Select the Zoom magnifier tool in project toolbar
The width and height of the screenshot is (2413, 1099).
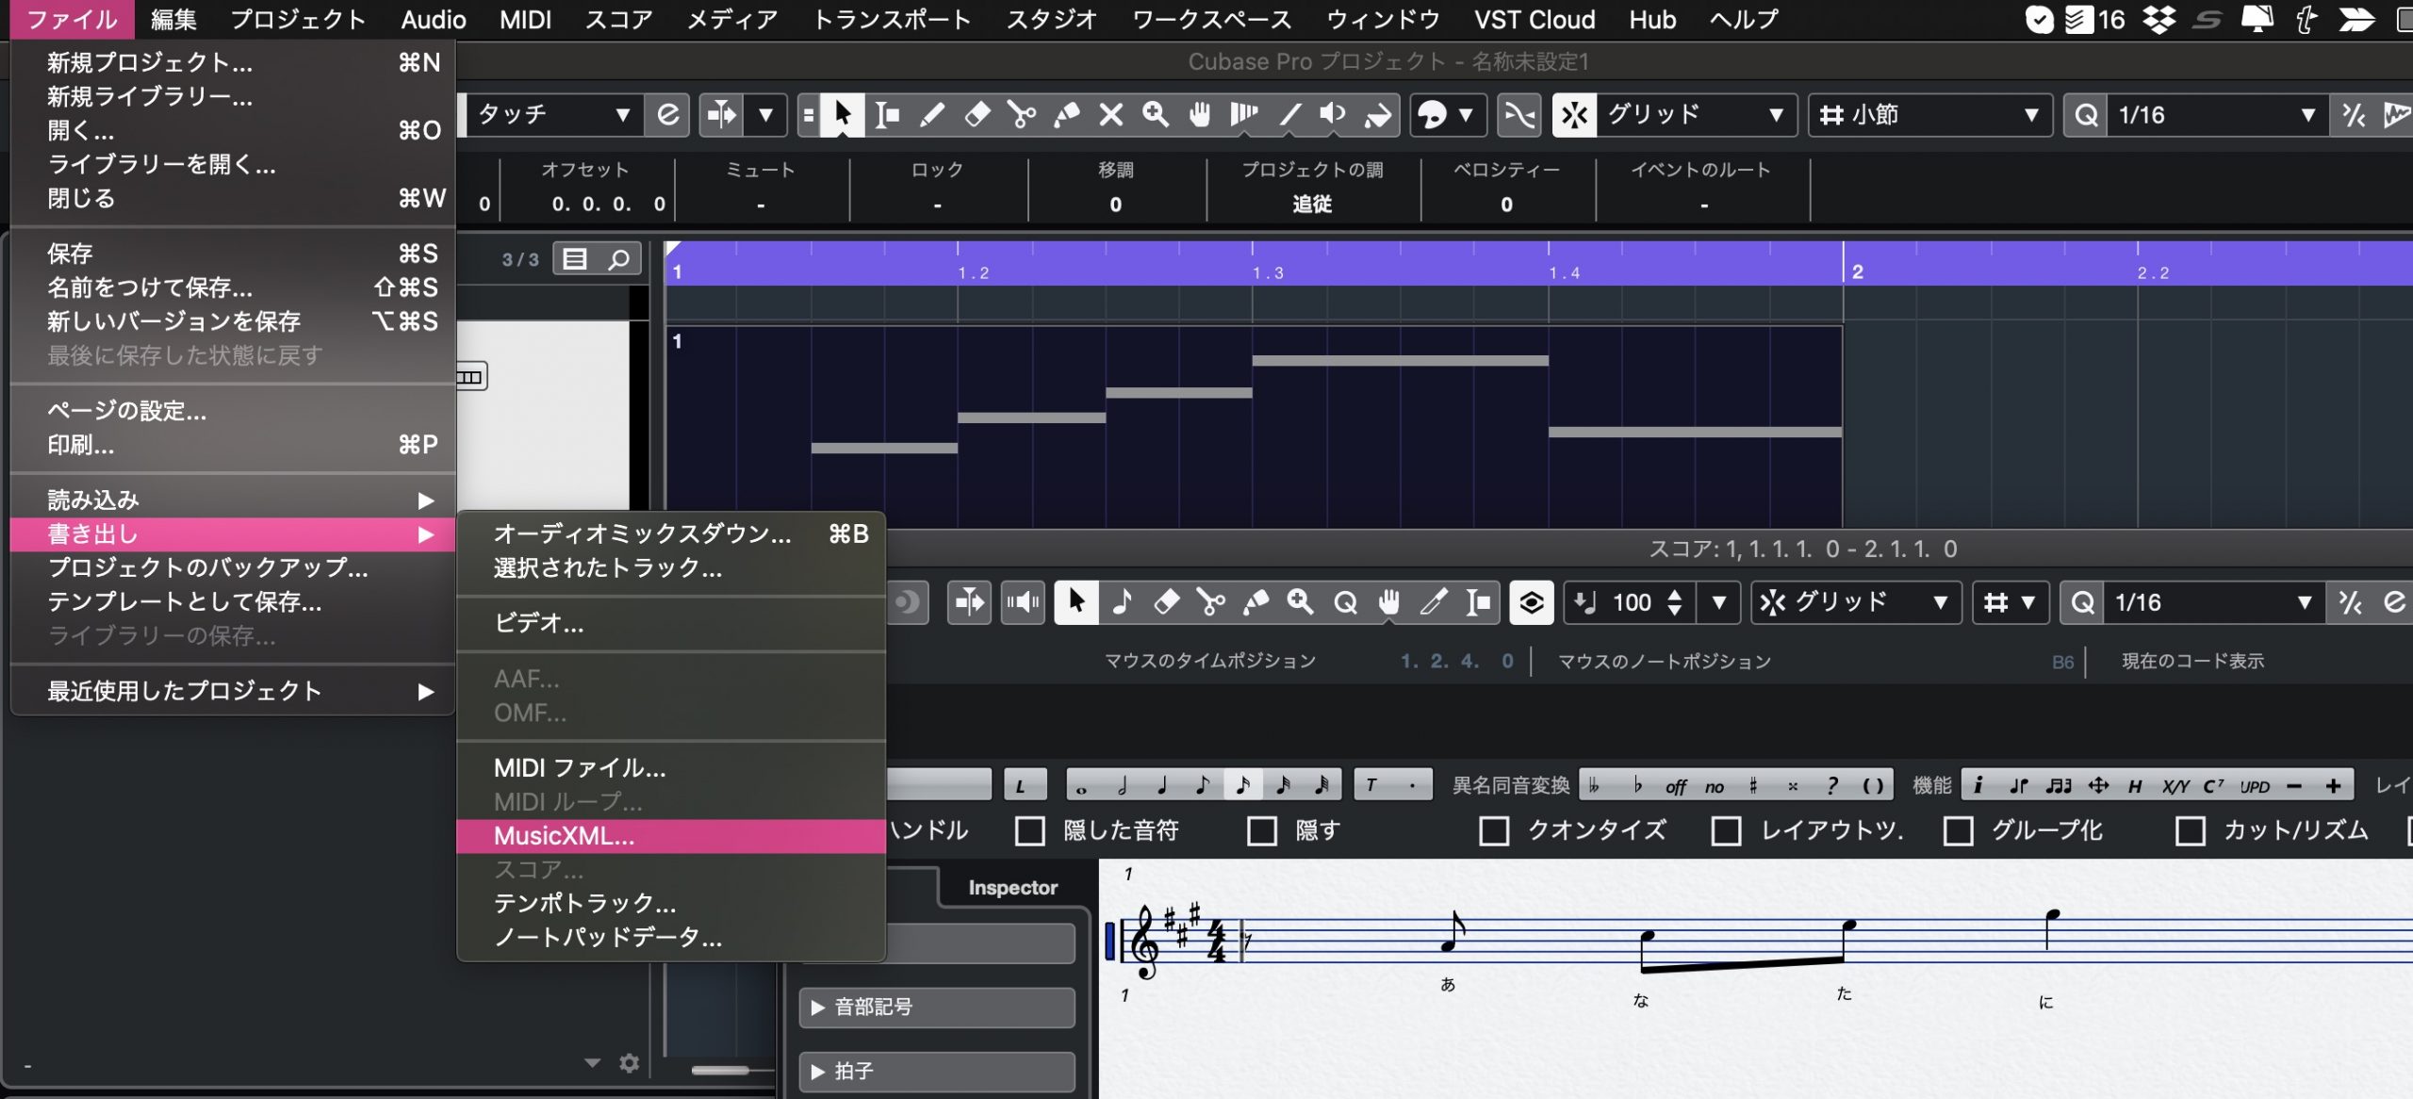click(1156, 115)
